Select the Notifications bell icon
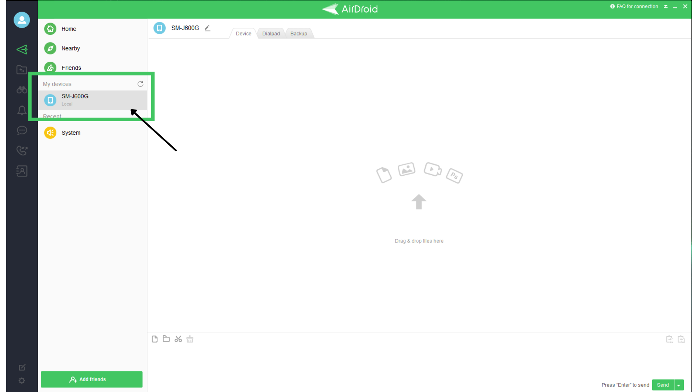Image resolution: width=698 pixels, height=392 pixels. click(21, 110)
